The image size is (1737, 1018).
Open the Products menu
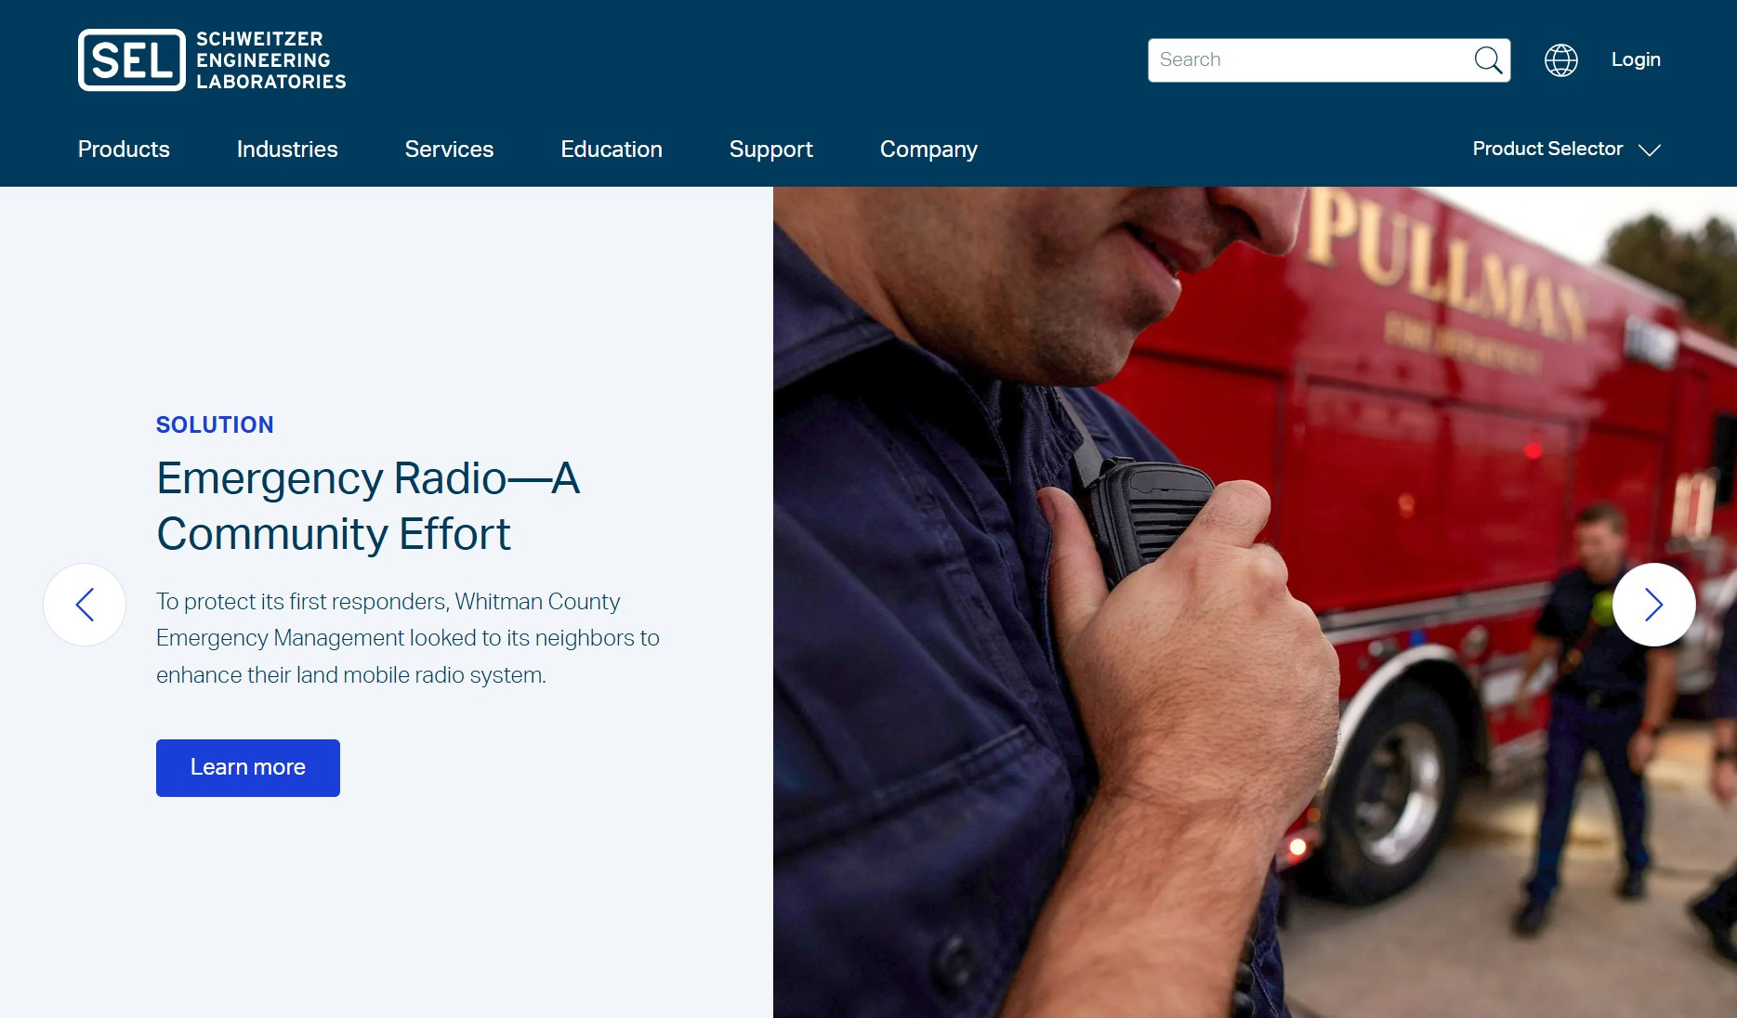(x=124, y=150)
